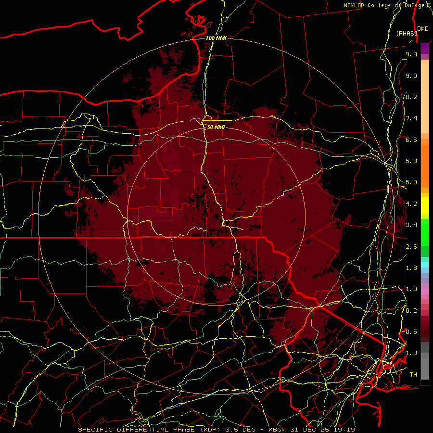
Task: Click the 3.4 value on color scale
Action: tap(411, 225)
